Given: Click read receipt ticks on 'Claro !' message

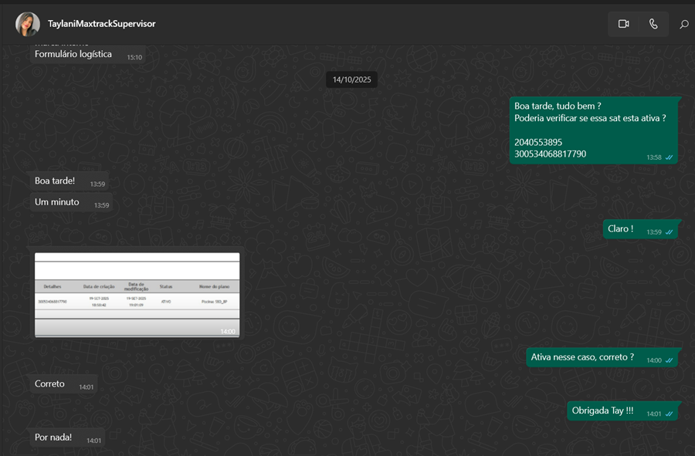Looking at the screenshot, I should 670,232.
